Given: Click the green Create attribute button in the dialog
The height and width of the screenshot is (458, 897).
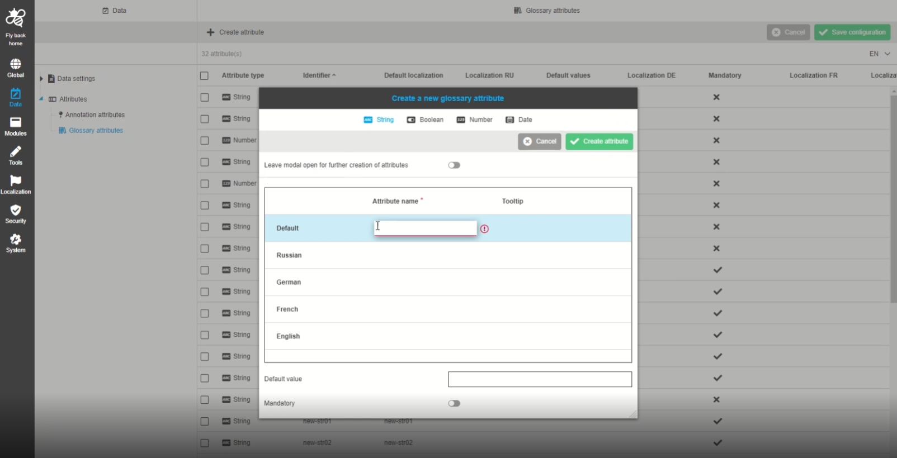Looking at the screenshot, I should (599, 141).
